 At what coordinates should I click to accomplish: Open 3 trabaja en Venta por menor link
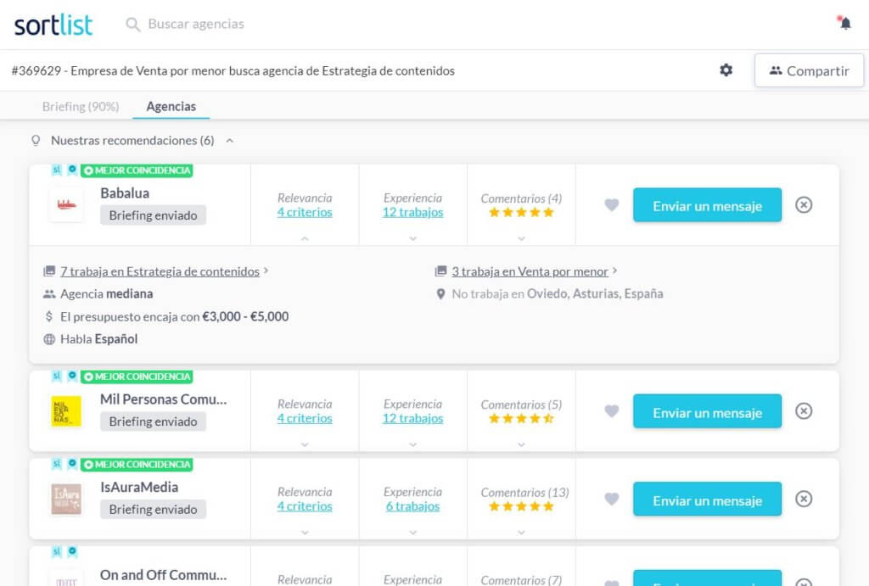pos(530,271)
